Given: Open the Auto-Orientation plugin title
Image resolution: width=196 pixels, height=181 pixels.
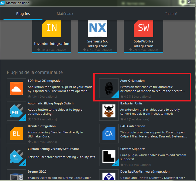Looking at the screenshot, I should click(132, 81).
